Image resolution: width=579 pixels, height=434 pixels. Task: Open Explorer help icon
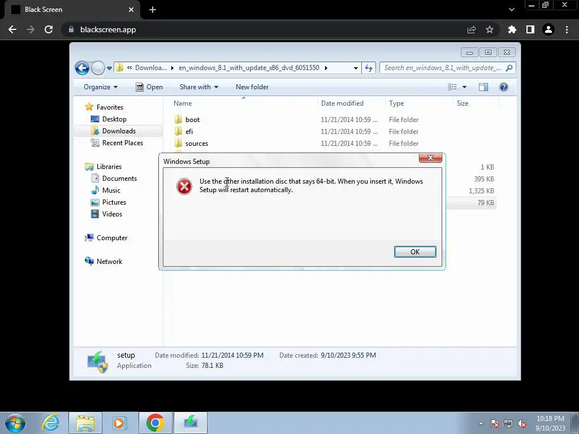click(504, 87)
